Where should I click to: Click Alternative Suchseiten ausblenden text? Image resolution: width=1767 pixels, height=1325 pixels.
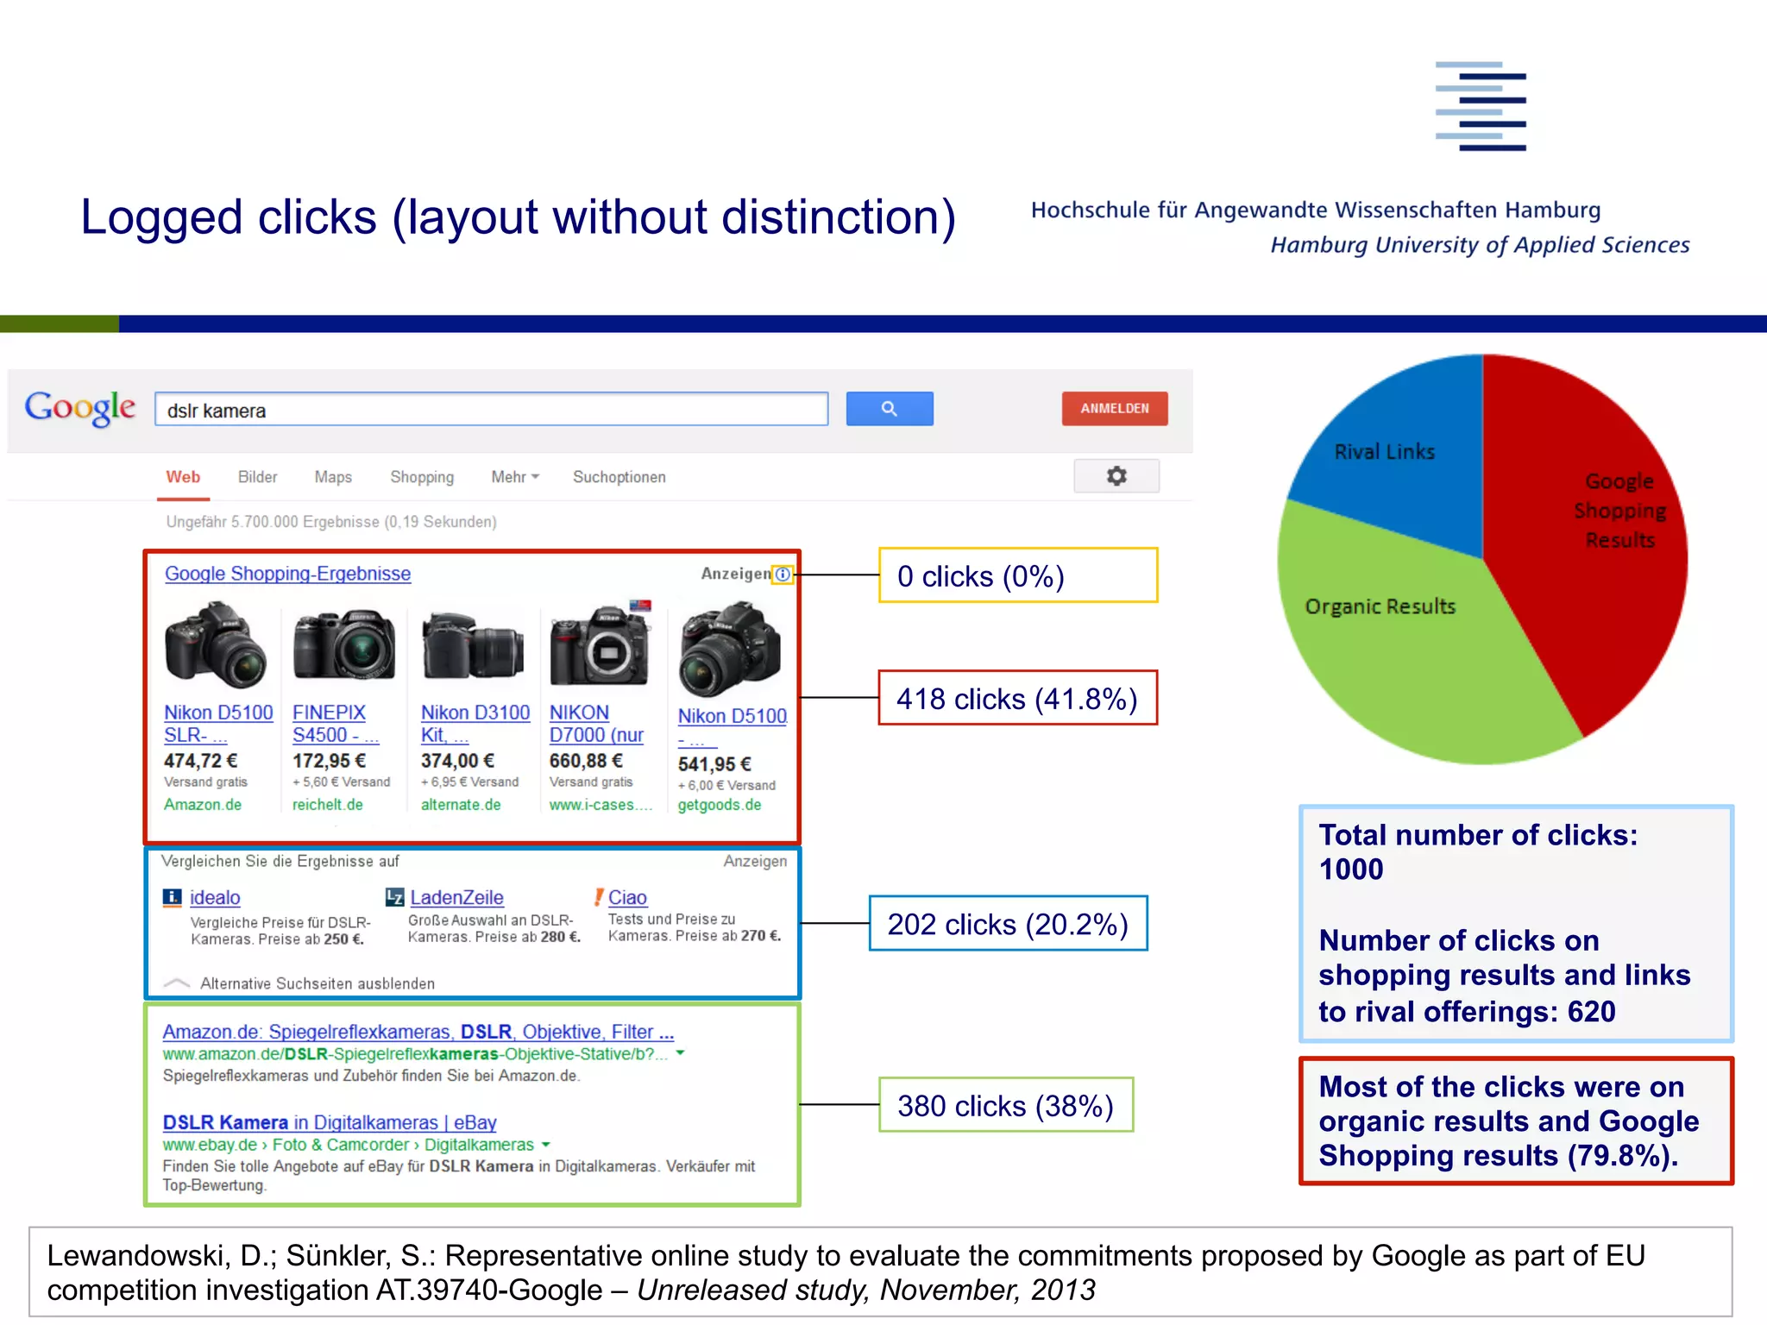click(318, 983)
